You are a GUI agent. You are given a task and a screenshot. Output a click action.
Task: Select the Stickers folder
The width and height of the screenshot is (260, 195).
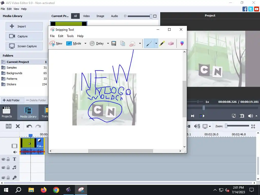(x=24, y=84)
